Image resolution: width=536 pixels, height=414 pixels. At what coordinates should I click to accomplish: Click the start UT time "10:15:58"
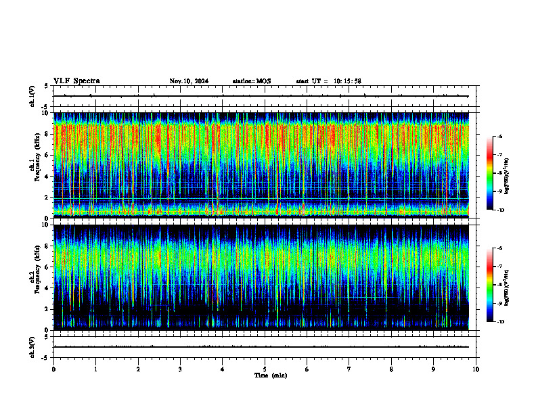coord(348,81)
